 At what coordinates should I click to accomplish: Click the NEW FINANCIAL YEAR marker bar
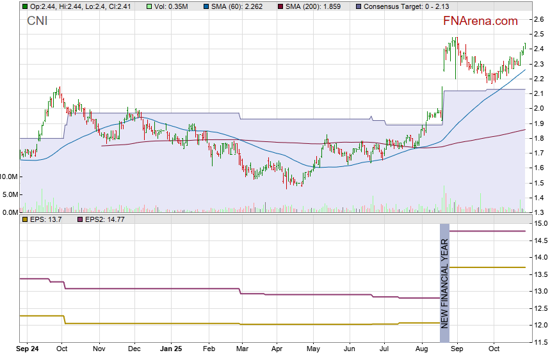coord(444,275)
